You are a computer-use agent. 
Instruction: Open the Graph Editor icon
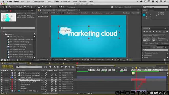pyautogui.click(x=73, y=67)
